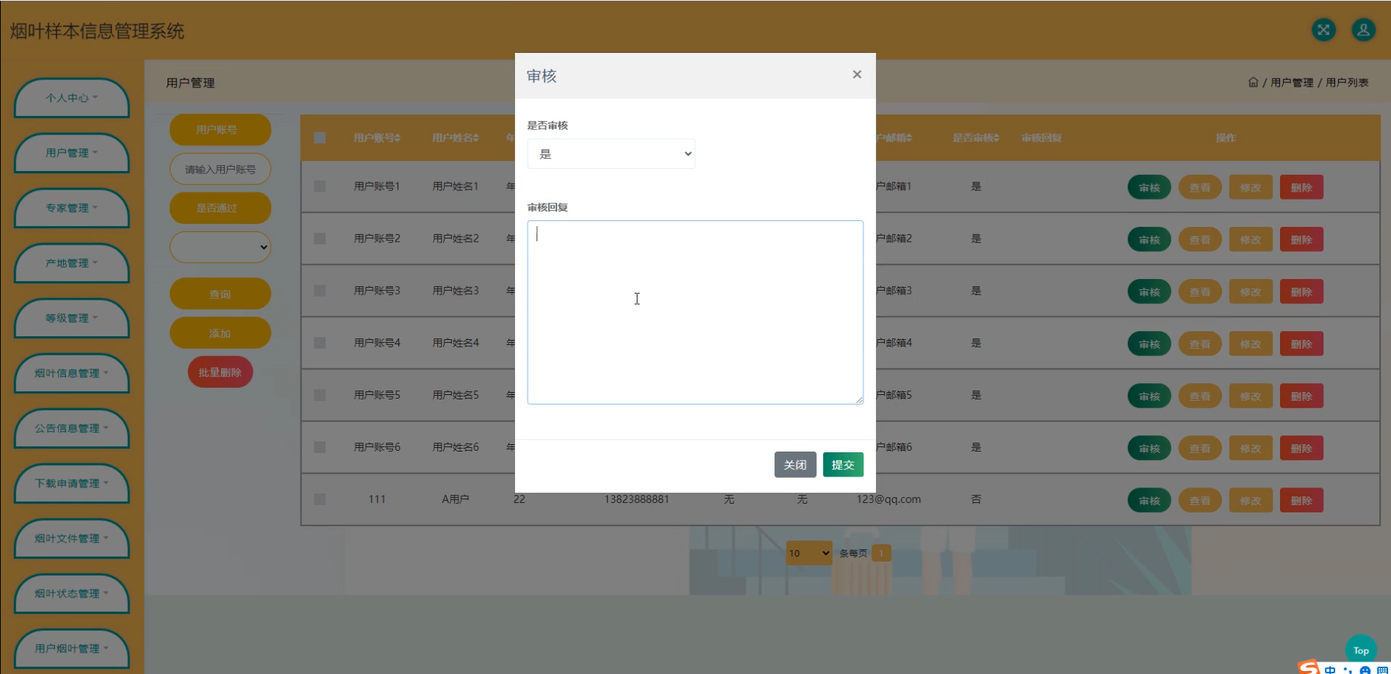Click 修改 button for 用户账号4

1251,344
